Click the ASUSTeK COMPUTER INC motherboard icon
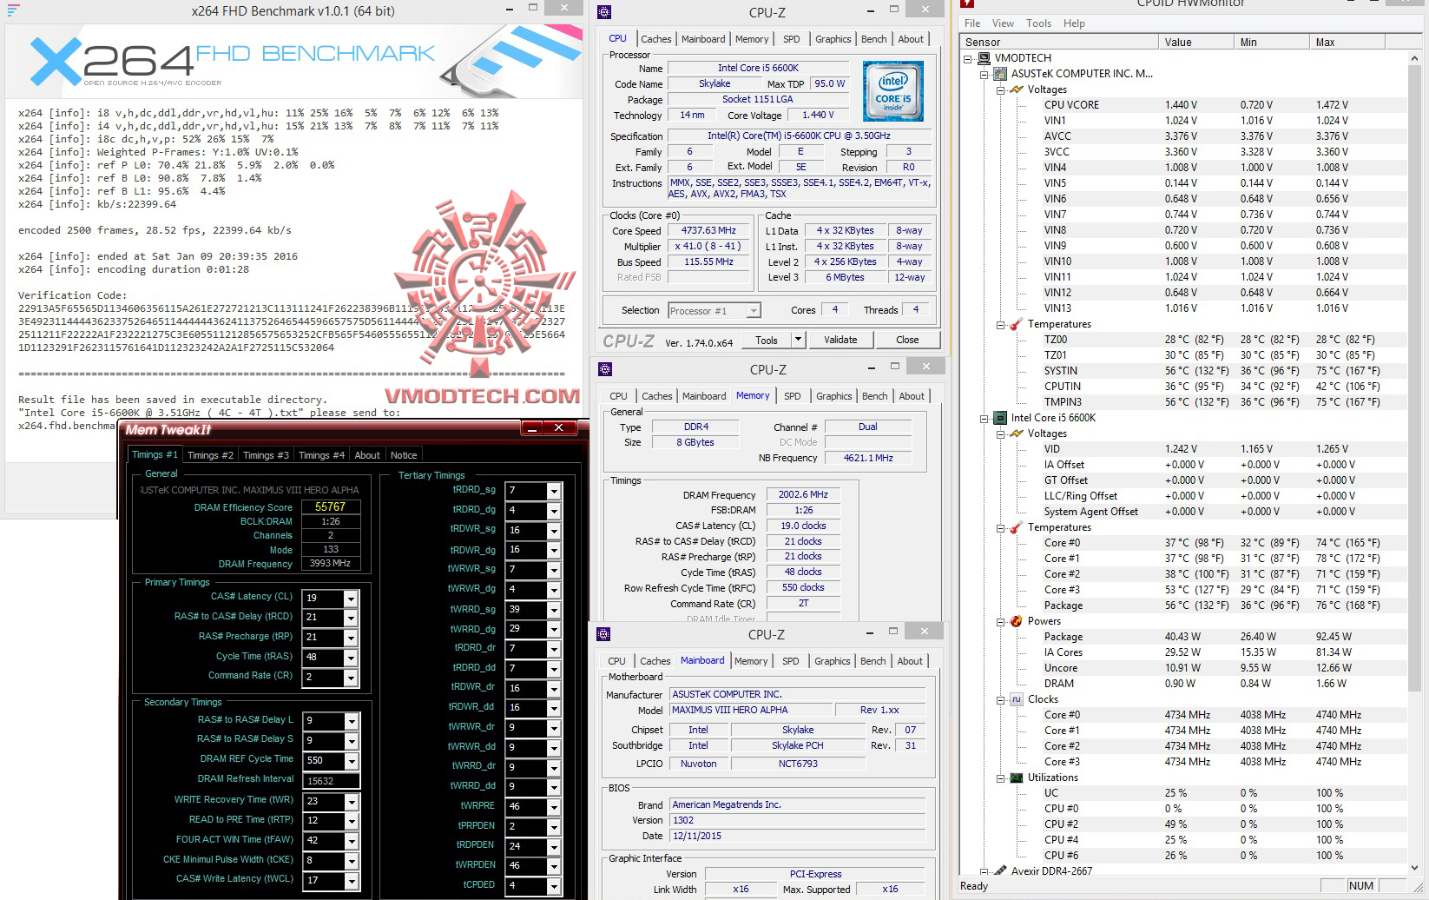This screenshot has height=900, width=1429. pos(1000,74)
